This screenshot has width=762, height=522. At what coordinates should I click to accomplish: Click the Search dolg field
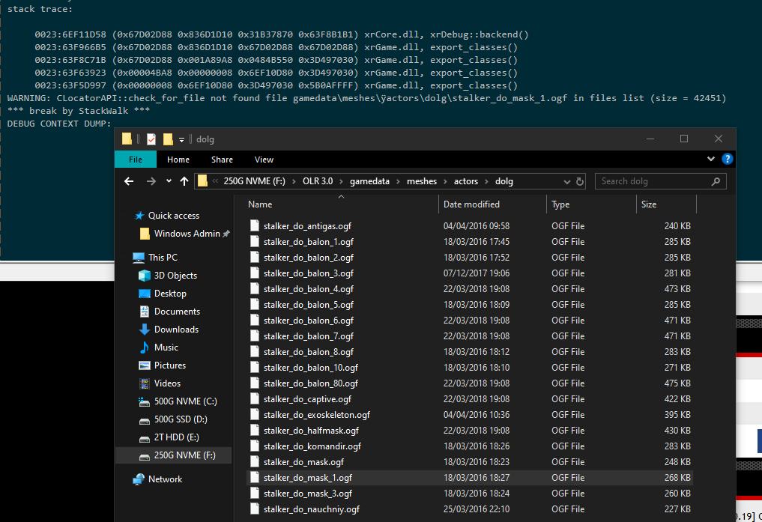tap(660, 181)
